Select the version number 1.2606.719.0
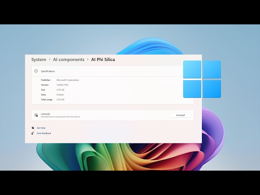The image size is (260, 195). click(x=62, y=85)
